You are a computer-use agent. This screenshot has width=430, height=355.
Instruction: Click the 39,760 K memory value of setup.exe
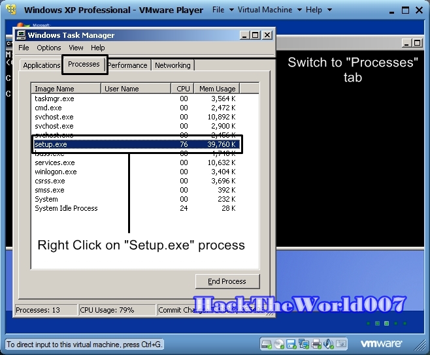click(x=222, y=144)
